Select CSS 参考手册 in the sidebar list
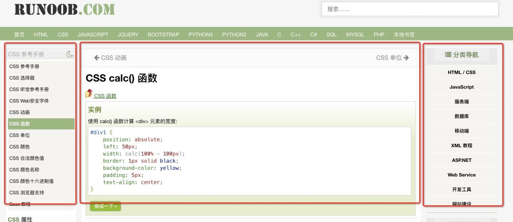The height and width of the screenshot is (222, 513). (x=41, y=66)
